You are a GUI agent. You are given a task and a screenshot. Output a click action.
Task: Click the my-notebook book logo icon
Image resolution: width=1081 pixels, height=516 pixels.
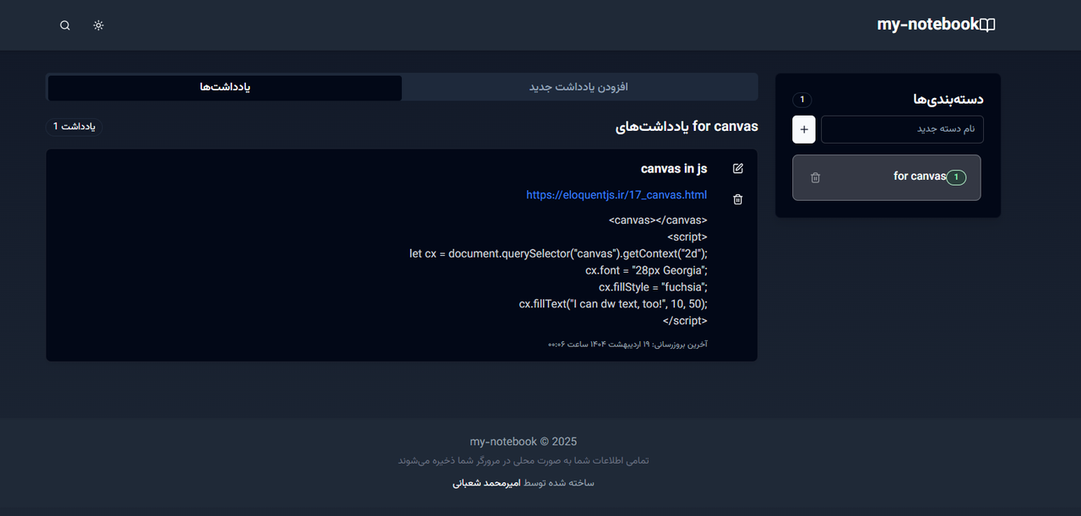tap(987, 25)
